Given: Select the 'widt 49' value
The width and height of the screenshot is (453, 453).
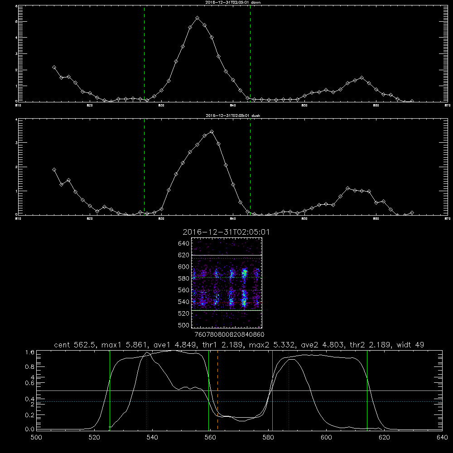Looking at the screenshot, I should click(410, 345).
